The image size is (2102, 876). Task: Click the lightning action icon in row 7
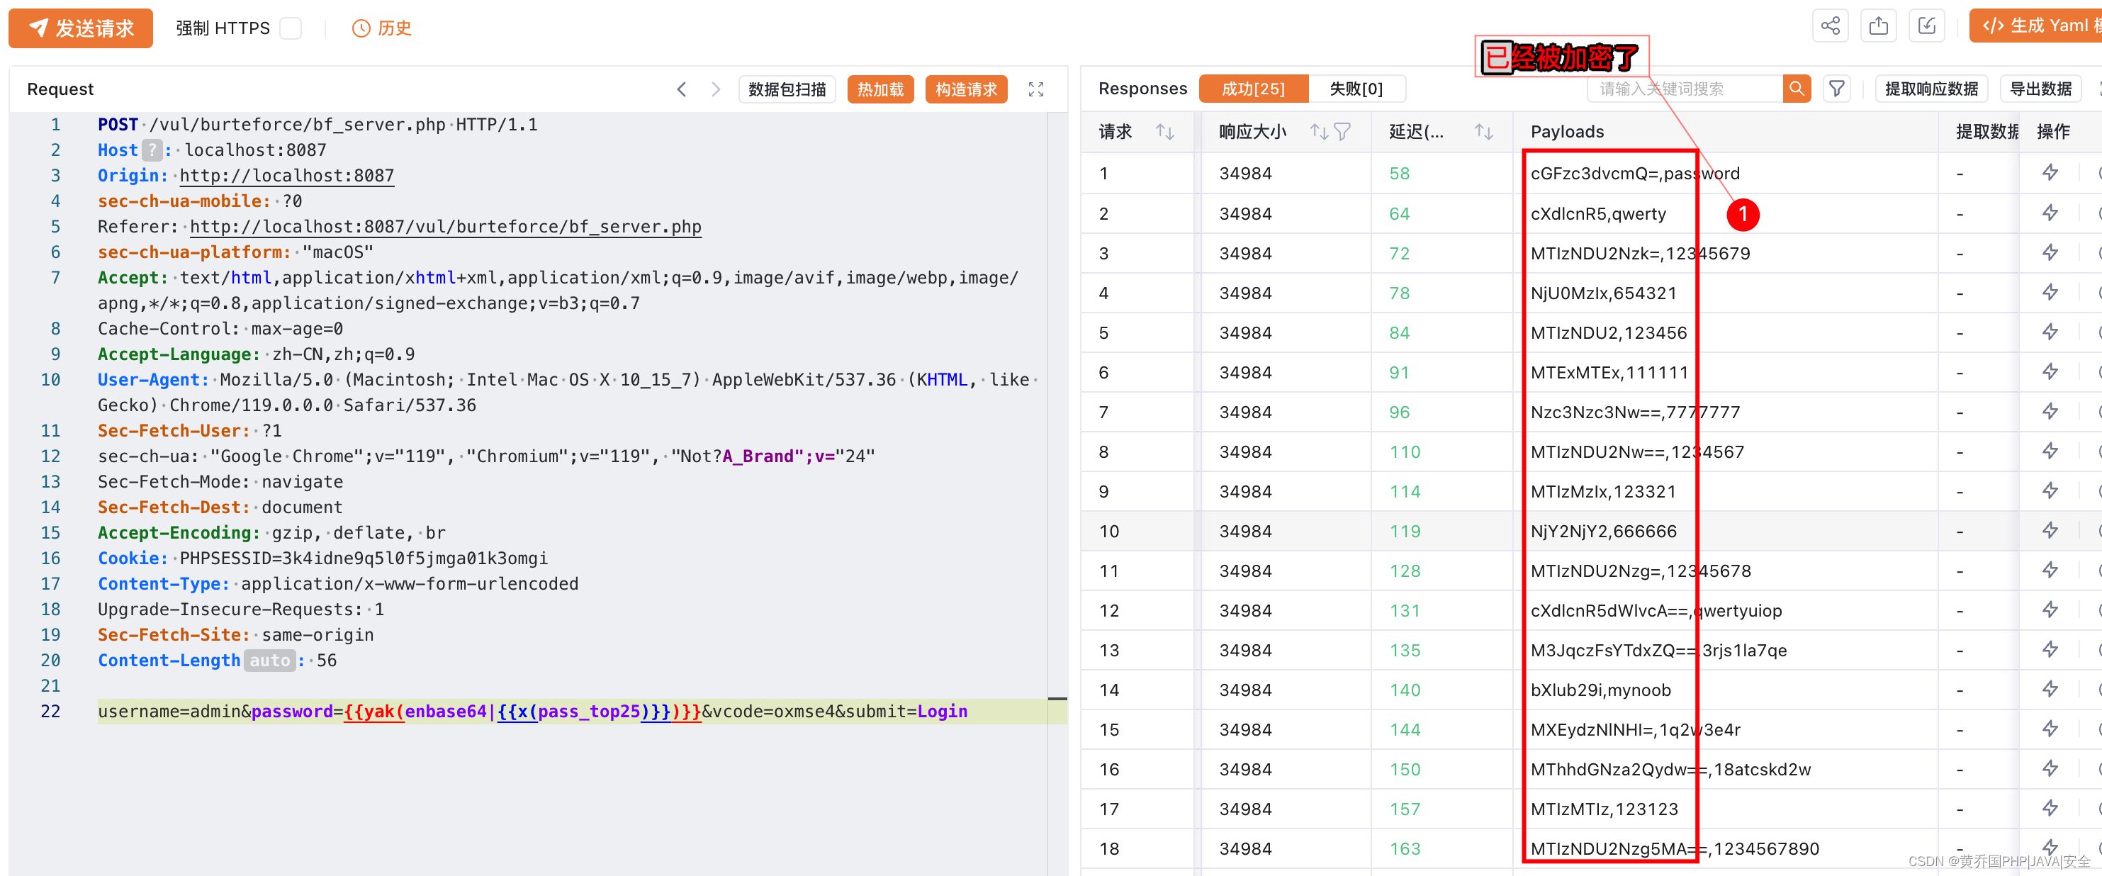tap(2050, 412)
